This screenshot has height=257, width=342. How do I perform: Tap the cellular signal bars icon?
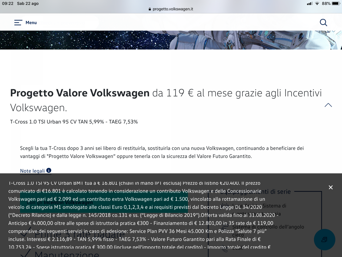(x=310, y=3)
